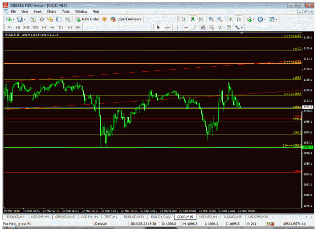Screen dimensions: 317x229
Task: Select the Trendline drawing tool
Action: click(194, 27)
